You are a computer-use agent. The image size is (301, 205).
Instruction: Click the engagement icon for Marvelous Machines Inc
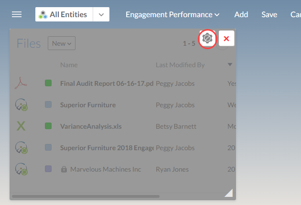[21, 169]
